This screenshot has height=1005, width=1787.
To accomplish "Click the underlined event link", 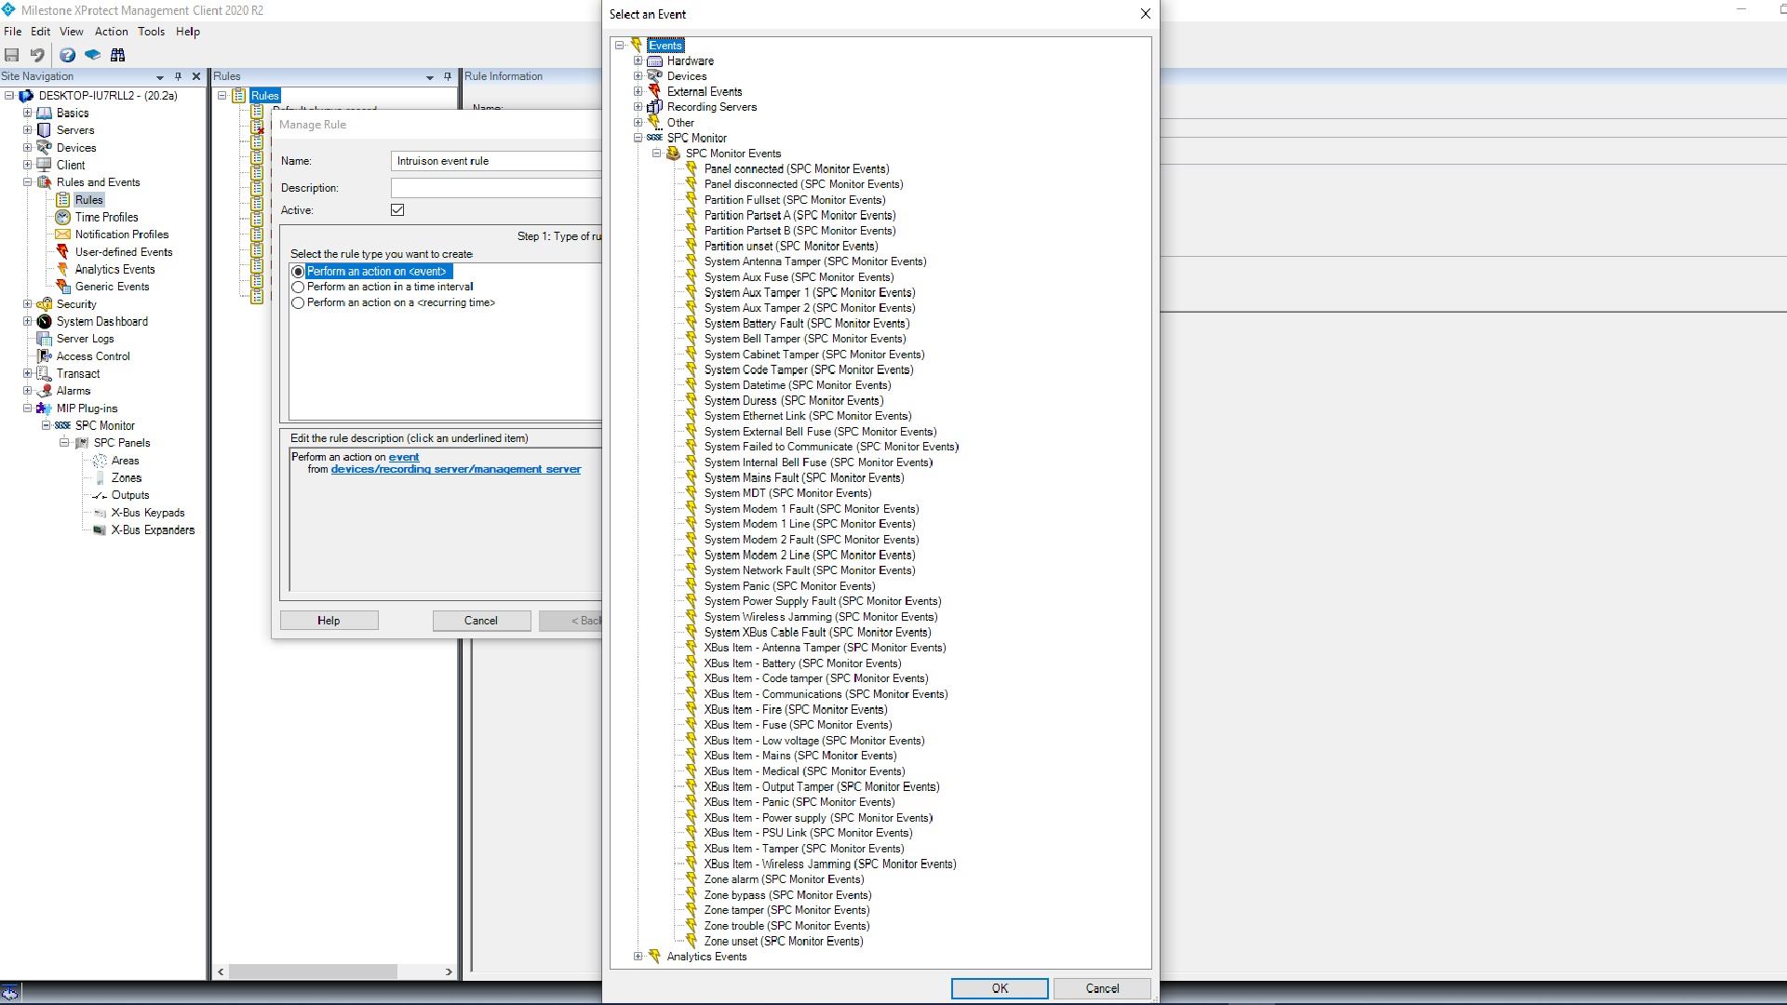I will tap(404, 457).
